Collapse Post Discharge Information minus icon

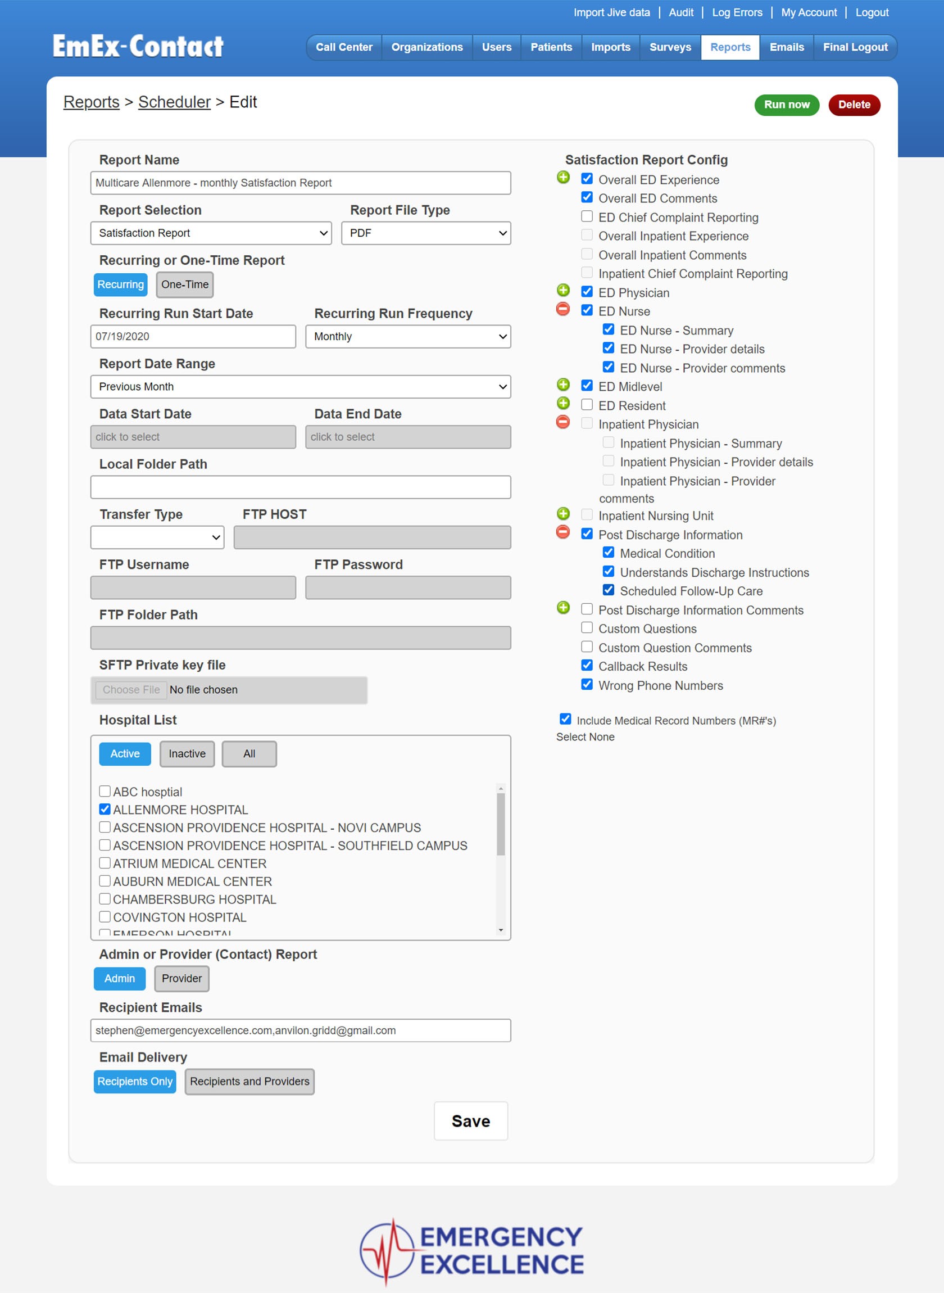click(x=563, y=533)
